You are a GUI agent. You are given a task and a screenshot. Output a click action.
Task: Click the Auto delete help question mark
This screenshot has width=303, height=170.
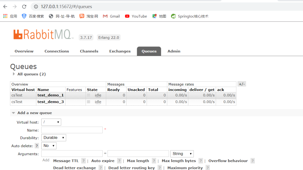click(x=37, y=146)
